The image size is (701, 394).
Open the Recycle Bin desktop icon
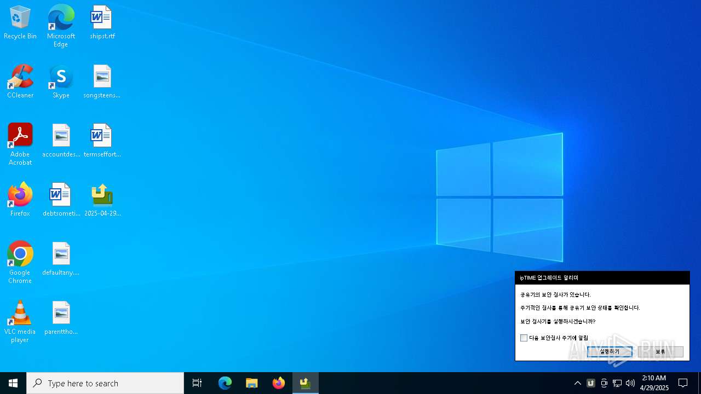tap(20, 23)
